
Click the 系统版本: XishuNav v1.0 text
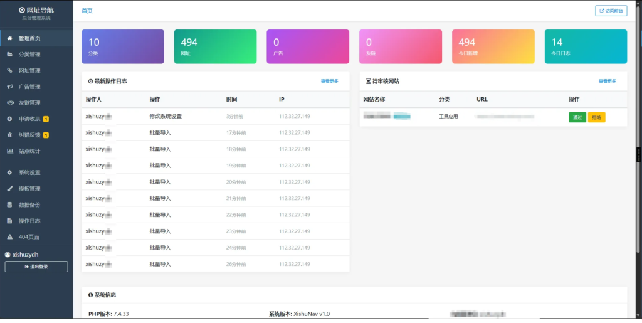point(299,314)
